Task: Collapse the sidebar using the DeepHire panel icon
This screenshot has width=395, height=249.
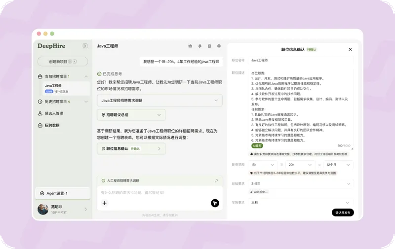Action: (85, 46)
